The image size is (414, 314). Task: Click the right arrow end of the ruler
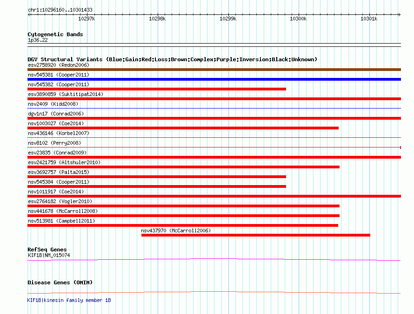[399, 14]
